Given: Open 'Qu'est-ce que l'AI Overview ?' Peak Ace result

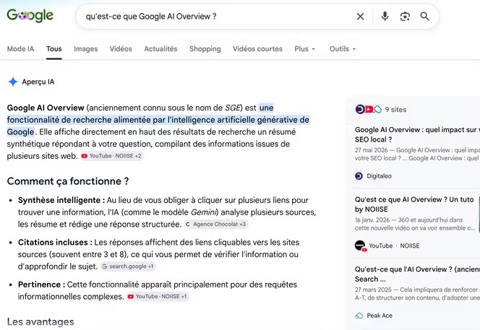Looking at the screenshot, I should pos(417,274).
